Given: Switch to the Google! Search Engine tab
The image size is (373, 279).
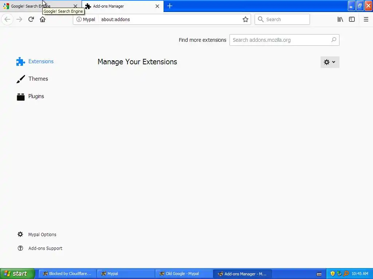Looking at the screenshot, I should tap(41, 6).
